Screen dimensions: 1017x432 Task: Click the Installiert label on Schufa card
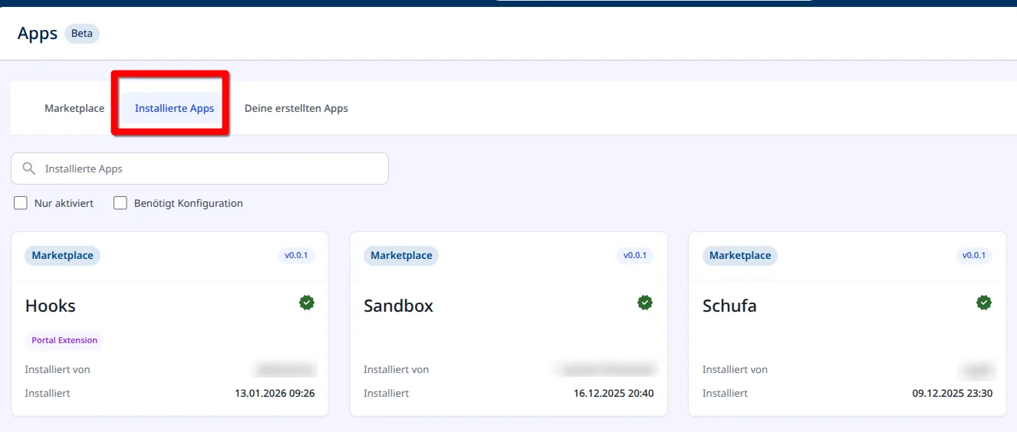click(725, 393)
